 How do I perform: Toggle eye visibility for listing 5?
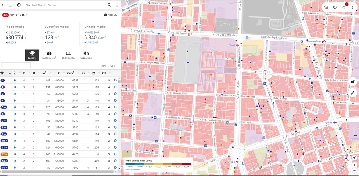(15, 107)
